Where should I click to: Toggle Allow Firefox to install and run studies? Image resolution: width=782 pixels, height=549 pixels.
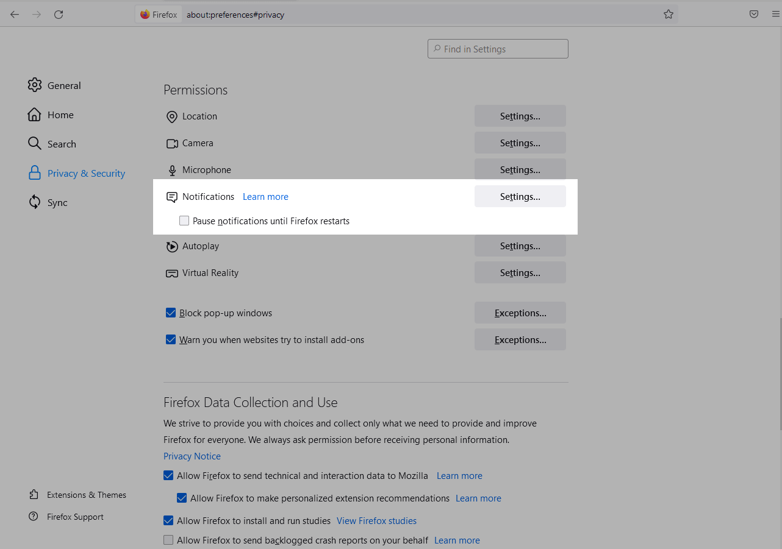[168, 521]
